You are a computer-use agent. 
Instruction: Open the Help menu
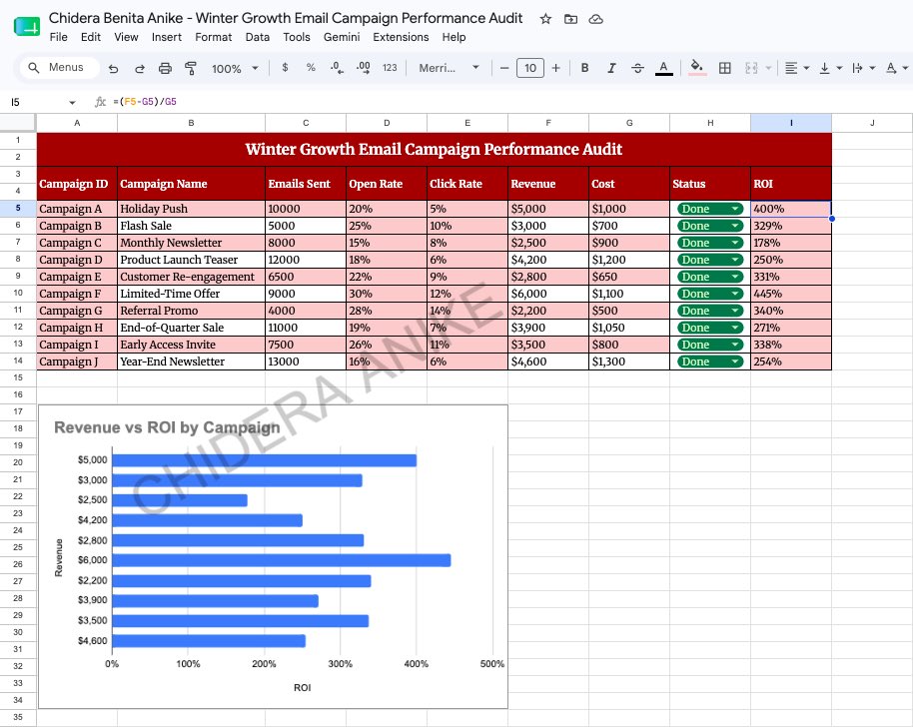[454, 37]
